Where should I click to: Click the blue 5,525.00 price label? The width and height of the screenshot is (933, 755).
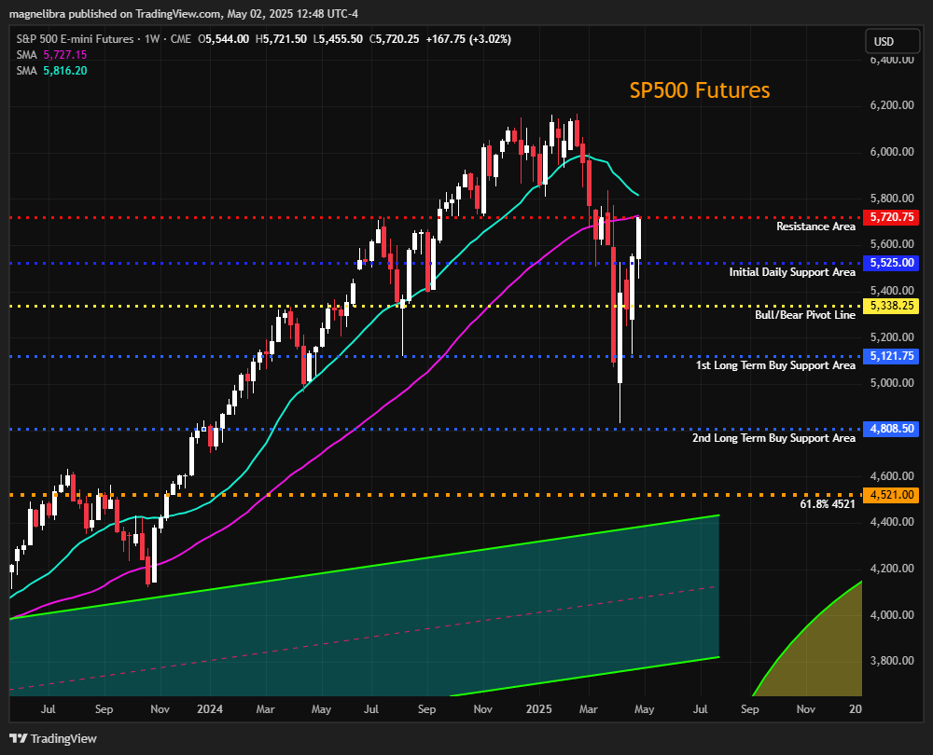click(892, 263)
